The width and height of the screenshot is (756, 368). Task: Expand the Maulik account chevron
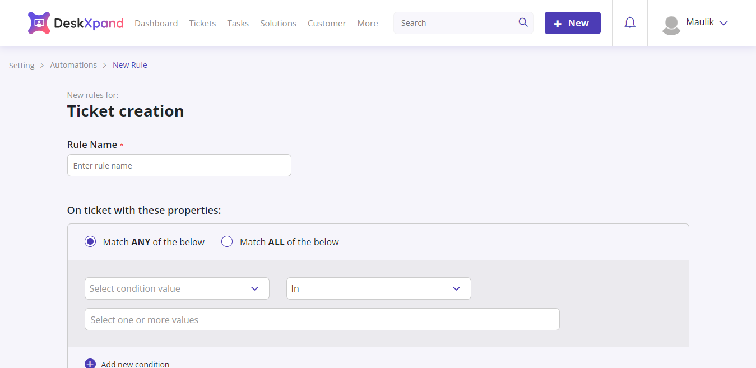click(x=723, y=23)
